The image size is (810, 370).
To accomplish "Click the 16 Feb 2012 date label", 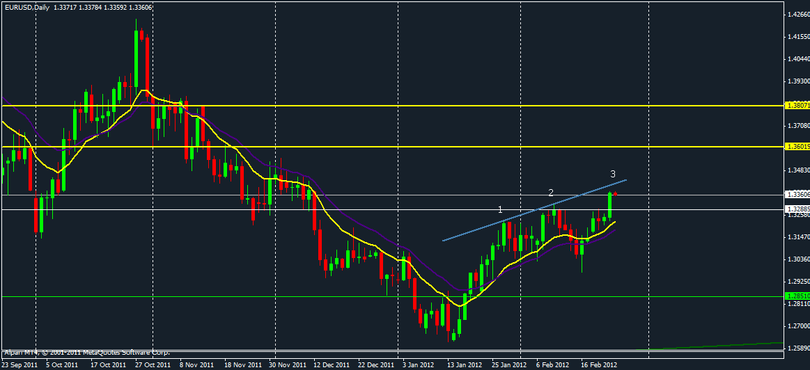I will coord(598,364).
